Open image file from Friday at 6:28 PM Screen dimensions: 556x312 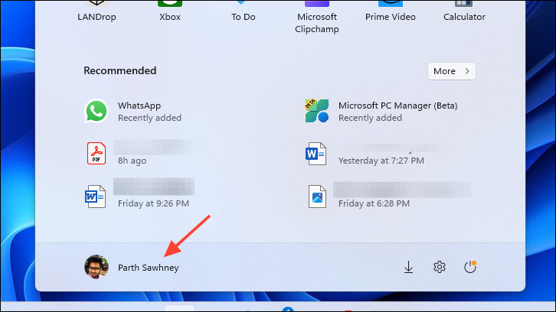pyautogui.click(x=388, y=196)
